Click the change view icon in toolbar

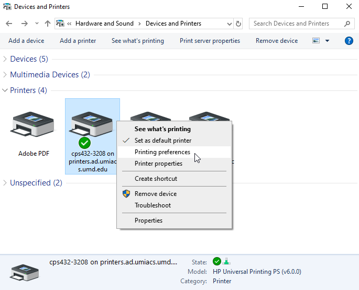(x=316, y=41)
